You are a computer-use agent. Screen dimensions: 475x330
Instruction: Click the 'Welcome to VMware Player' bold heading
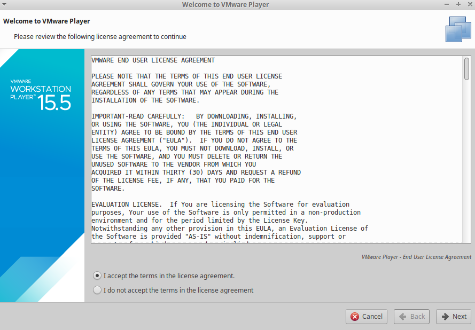pos(46,21)
